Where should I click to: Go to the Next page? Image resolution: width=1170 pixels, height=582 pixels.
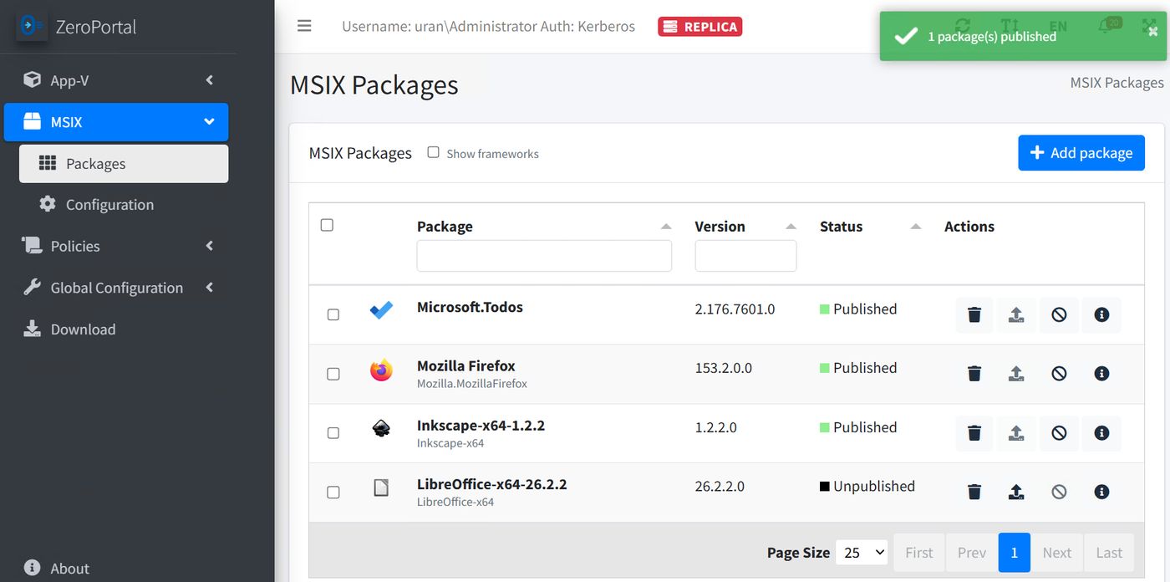click(x=1057, y=553)
